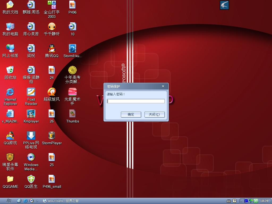The width and height of the screenshot is (272, 204).
Task: Expand the quick launch chevron arrow
Action: tap(37, 201)
